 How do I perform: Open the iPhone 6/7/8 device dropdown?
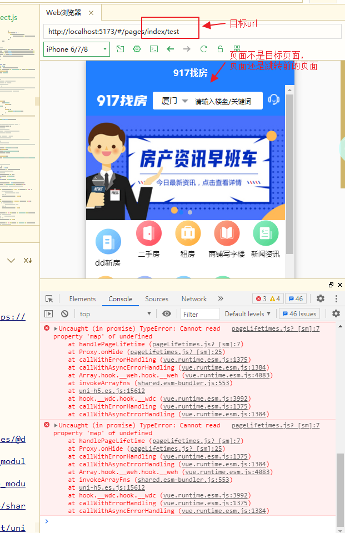click(x=77, y=49)
